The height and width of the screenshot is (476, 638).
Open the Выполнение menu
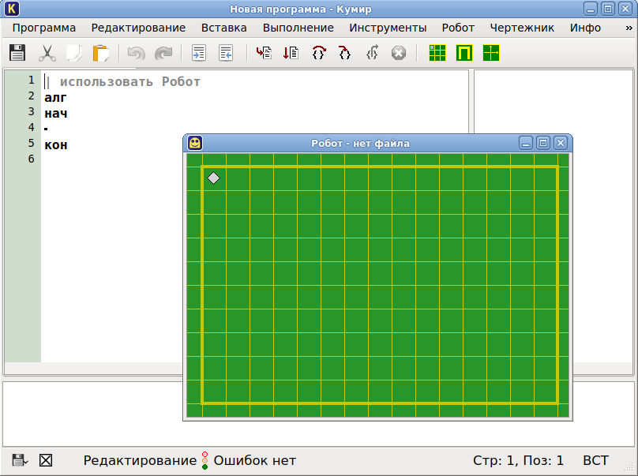298,28
